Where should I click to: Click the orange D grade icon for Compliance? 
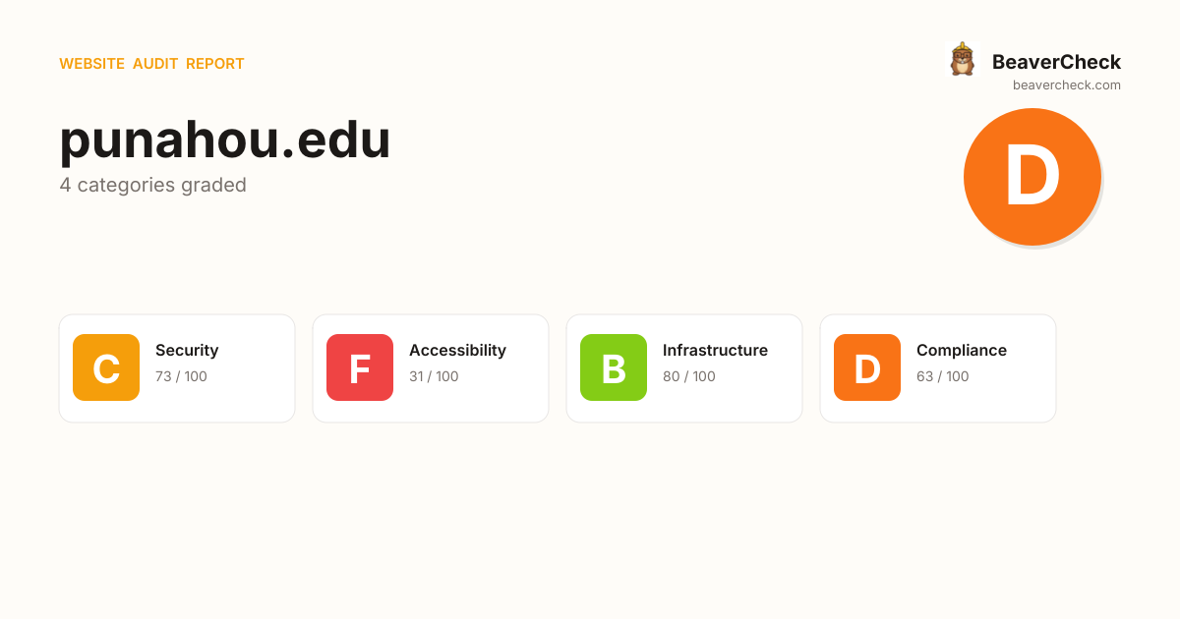pos(867,367)
